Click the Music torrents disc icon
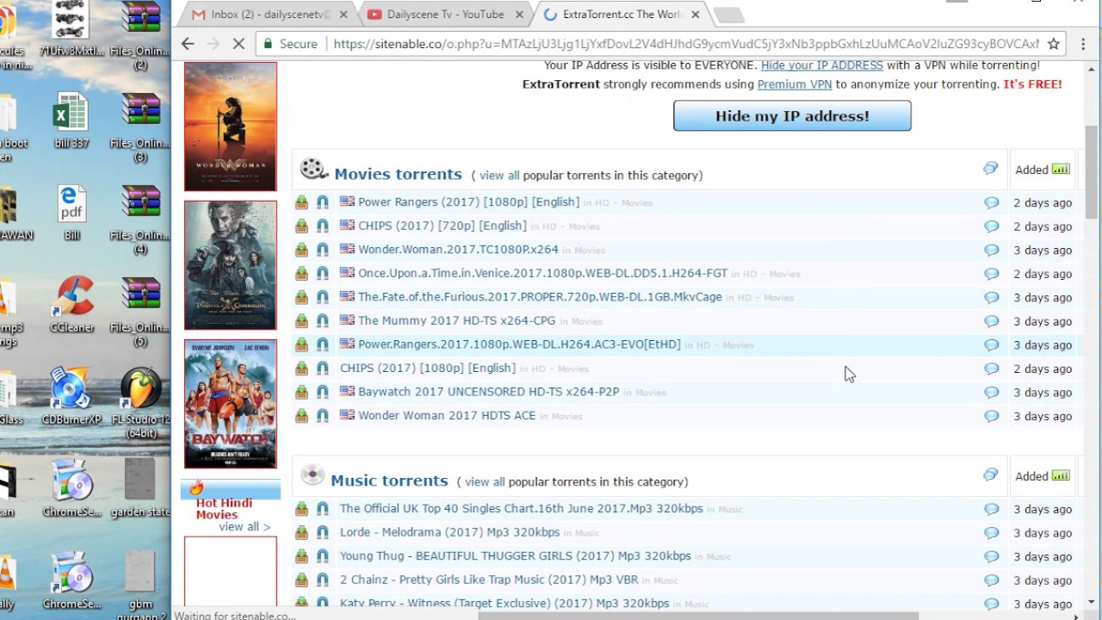This screenshot has height=620, width=1102. click(313, 475)
